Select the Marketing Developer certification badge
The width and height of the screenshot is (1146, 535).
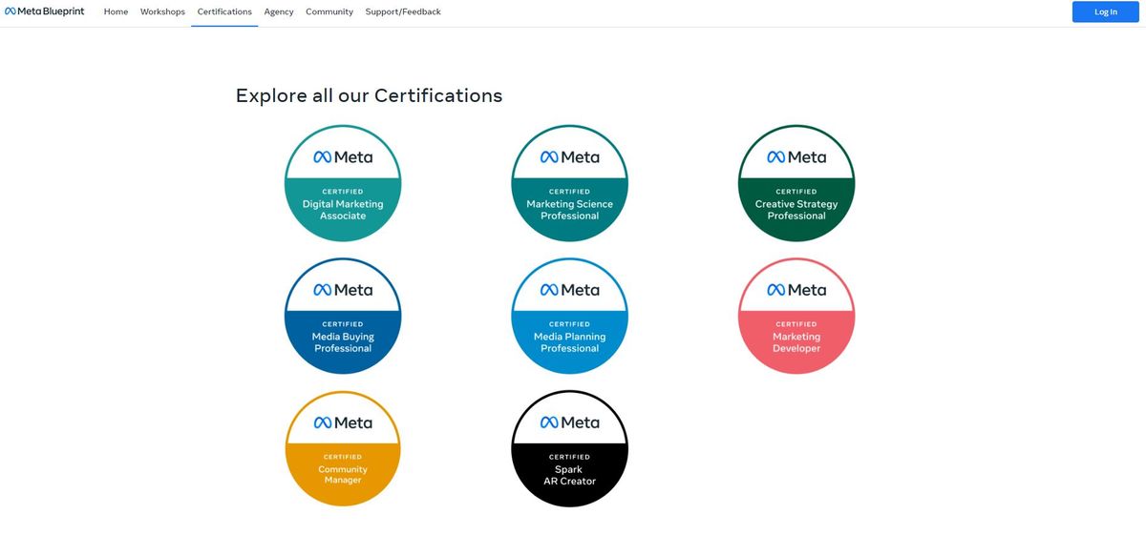(796, 316)
